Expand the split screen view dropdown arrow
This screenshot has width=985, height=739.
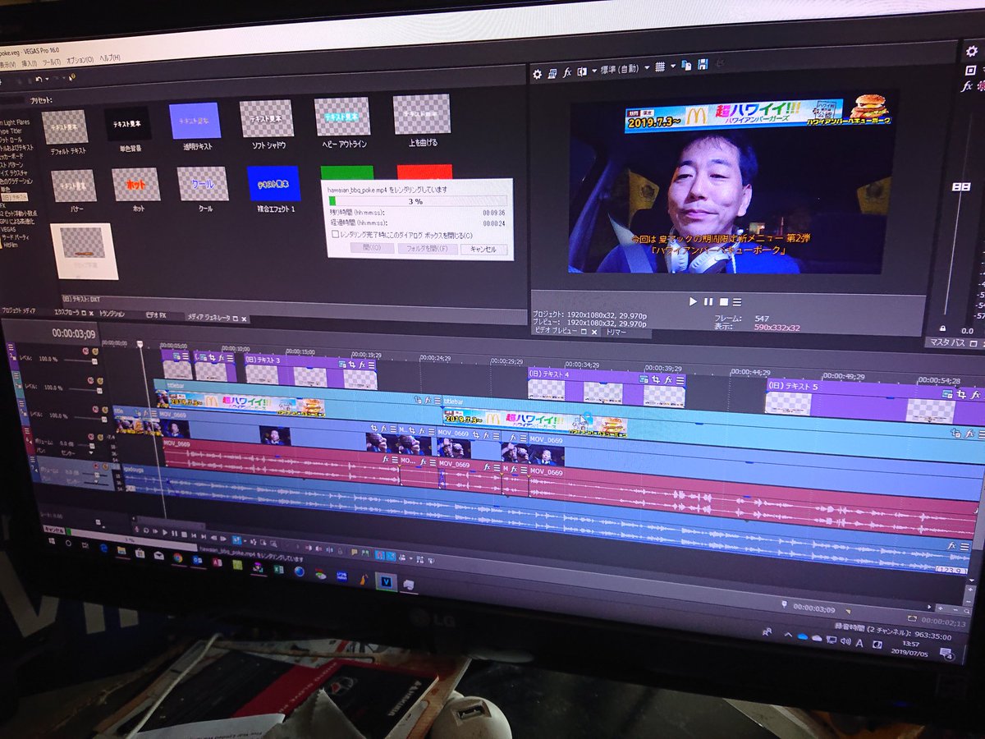coord(593,71)
